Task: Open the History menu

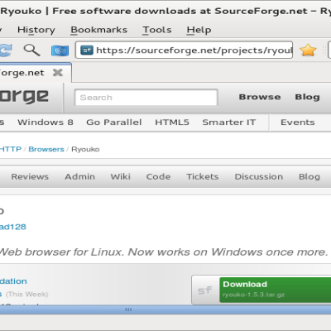Action: pos(36,30)
